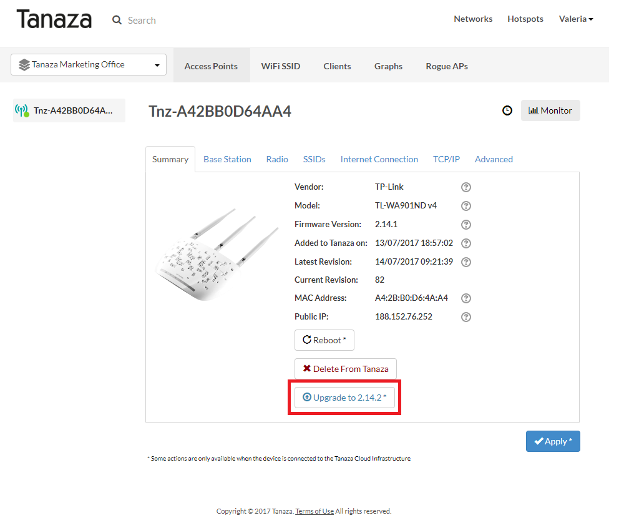Image resolution: width=619 pixels, height=523 pixels.
Task: Click Upgrade to 2.14.2 button
Action: 344,398
